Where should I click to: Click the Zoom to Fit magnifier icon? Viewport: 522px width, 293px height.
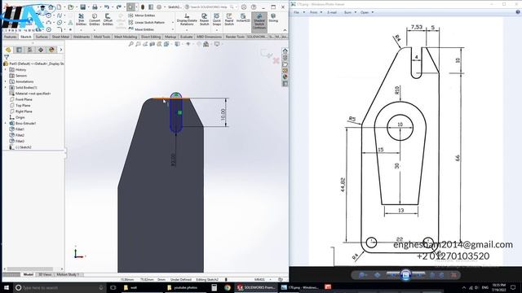(131, 44)
